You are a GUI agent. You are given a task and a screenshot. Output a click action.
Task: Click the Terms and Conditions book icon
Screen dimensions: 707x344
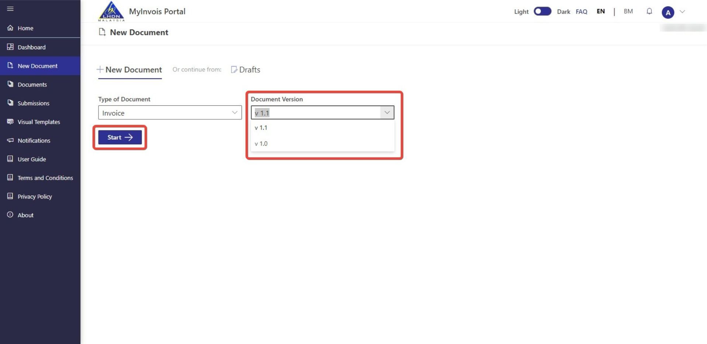click(10, 177)
